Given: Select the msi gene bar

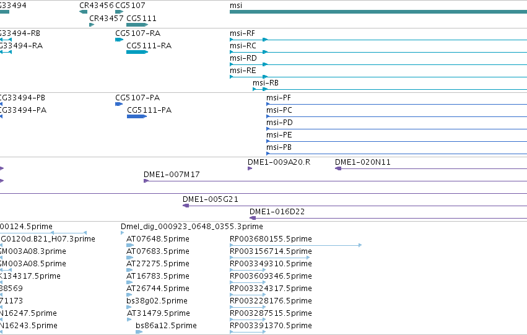Looking at the screenshot, I should 378,12.
